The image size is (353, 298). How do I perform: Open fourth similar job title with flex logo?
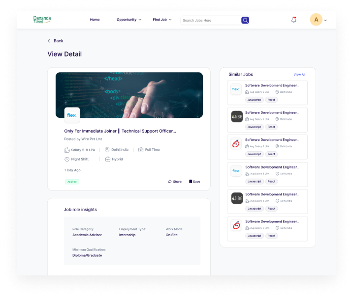point(272,167)
